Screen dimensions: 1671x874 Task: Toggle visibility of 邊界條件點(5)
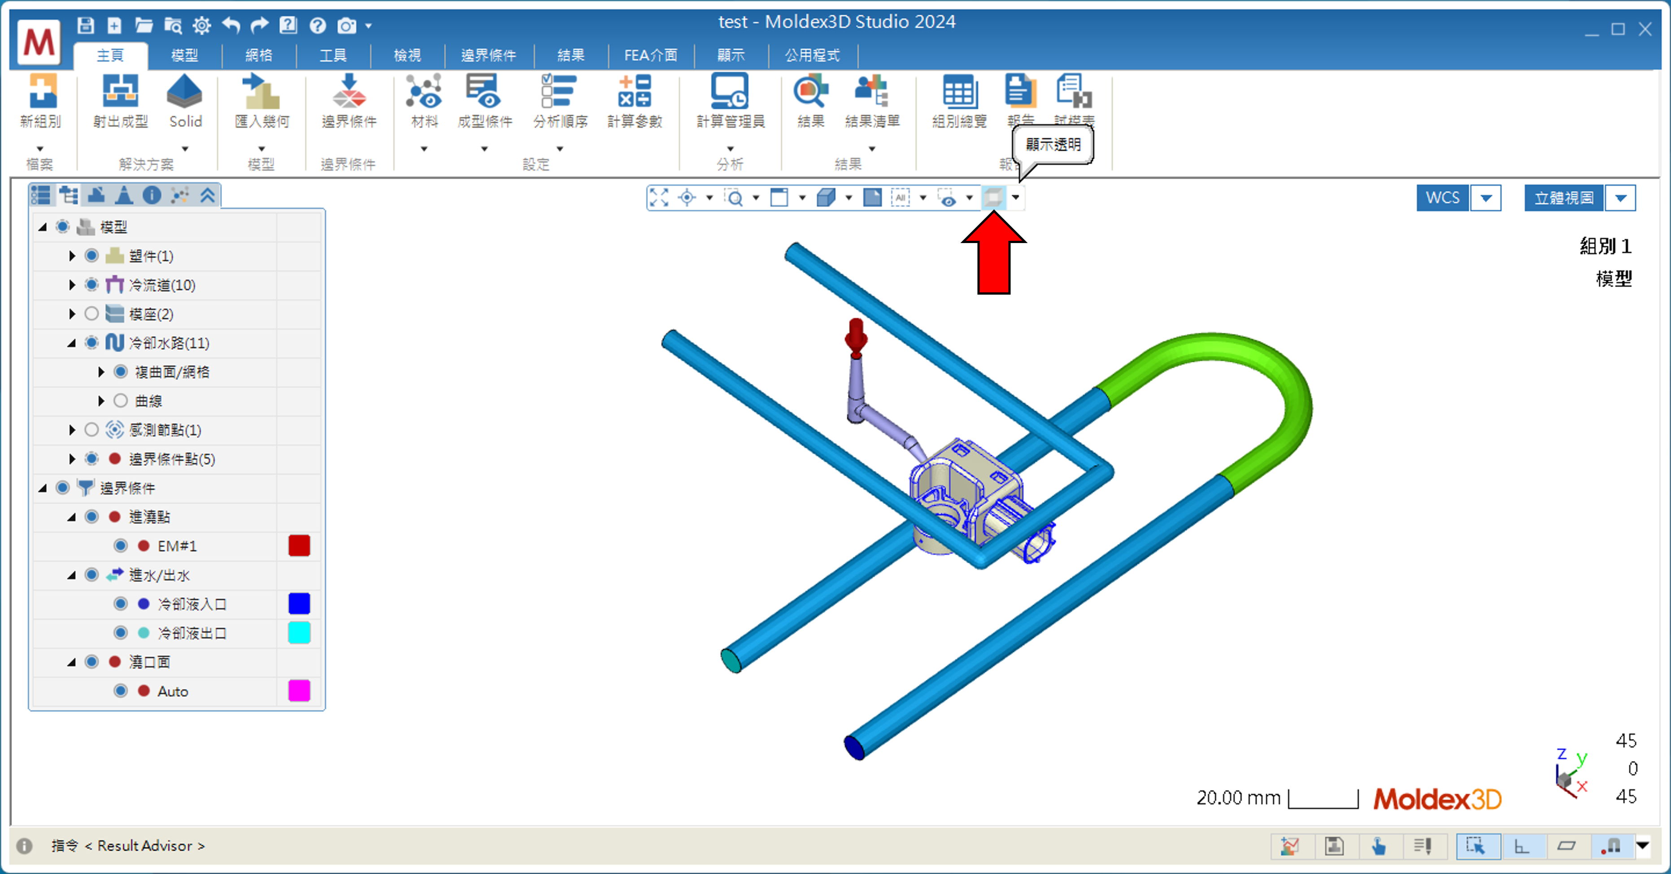[x=91, y=459]
